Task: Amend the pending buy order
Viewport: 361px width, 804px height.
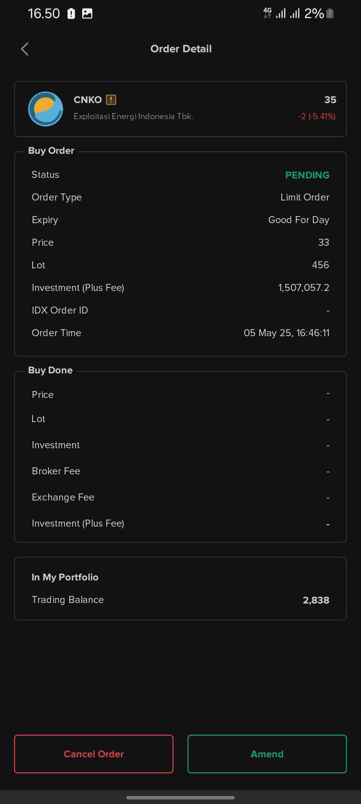Action: click(267, 754)
